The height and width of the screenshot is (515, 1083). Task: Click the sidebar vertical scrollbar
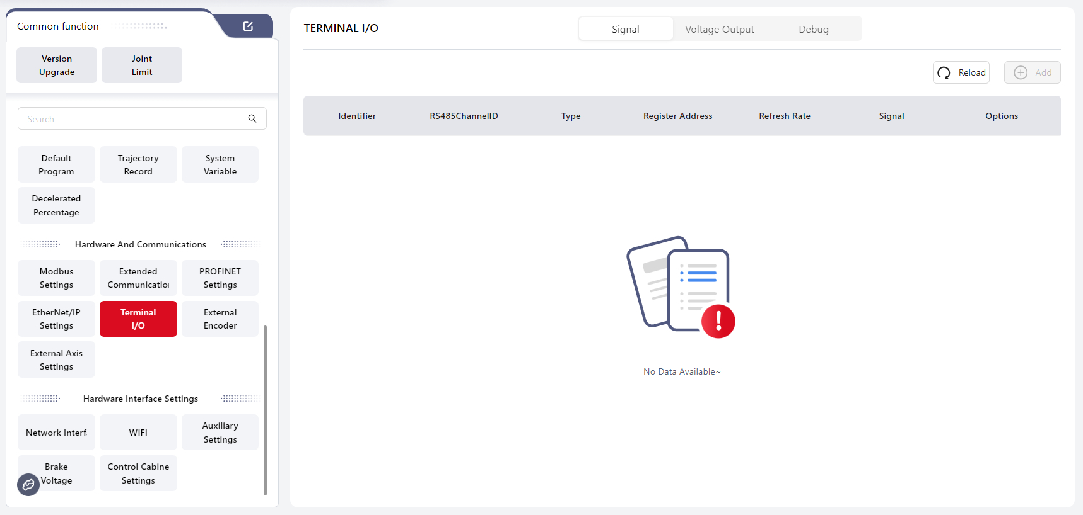(265, 409)
